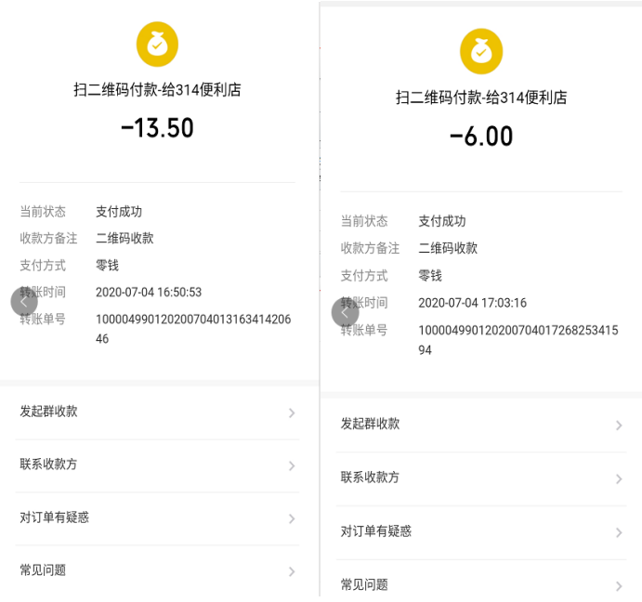642x602 pixels.
Task: Open 对订单有疑惑 chevron on left panel
Action: coord(291,518)
